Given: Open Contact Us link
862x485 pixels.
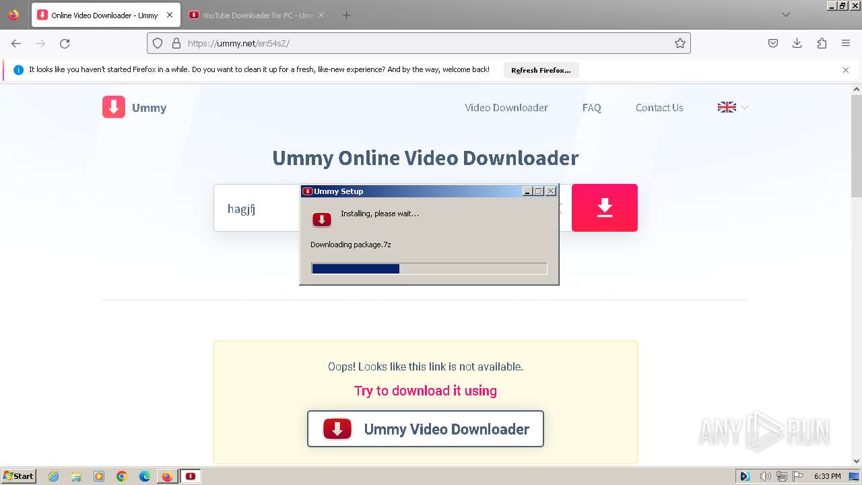Looking at the screenshot, I should (x=659, y=108).
